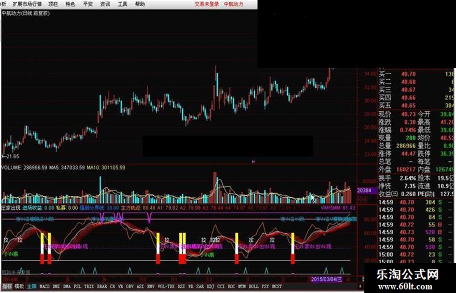This screenshot has width=456, height=293.
Task: Click the 现价 40.73 quote value
Action: (408, 115)
